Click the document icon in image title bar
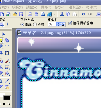This screenshot has height=108, width=101. coord(19,33)
